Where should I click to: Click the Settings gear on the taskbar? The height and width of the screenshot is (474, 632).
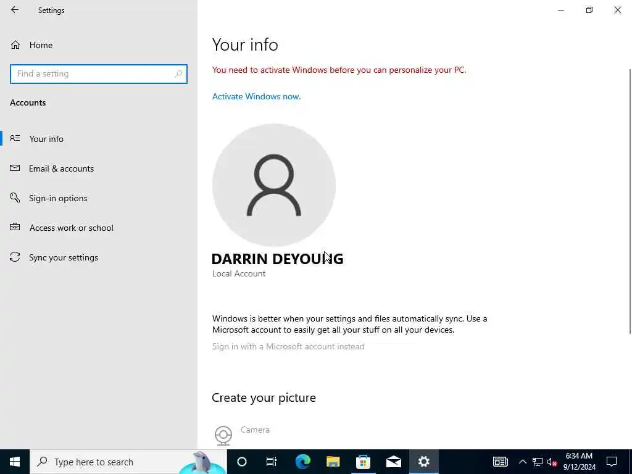pyautogui.click(x=423, y=462)
